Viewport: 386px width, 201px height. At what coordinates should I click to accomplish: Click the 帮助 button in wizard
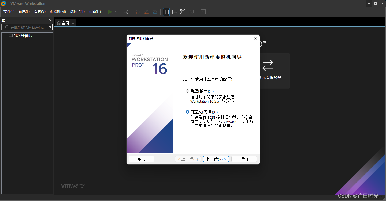pyautogui.click(x=142, y=159)
